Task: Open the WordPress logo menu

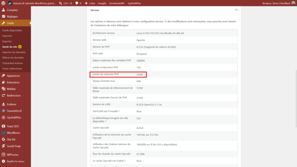Action: 3,3
